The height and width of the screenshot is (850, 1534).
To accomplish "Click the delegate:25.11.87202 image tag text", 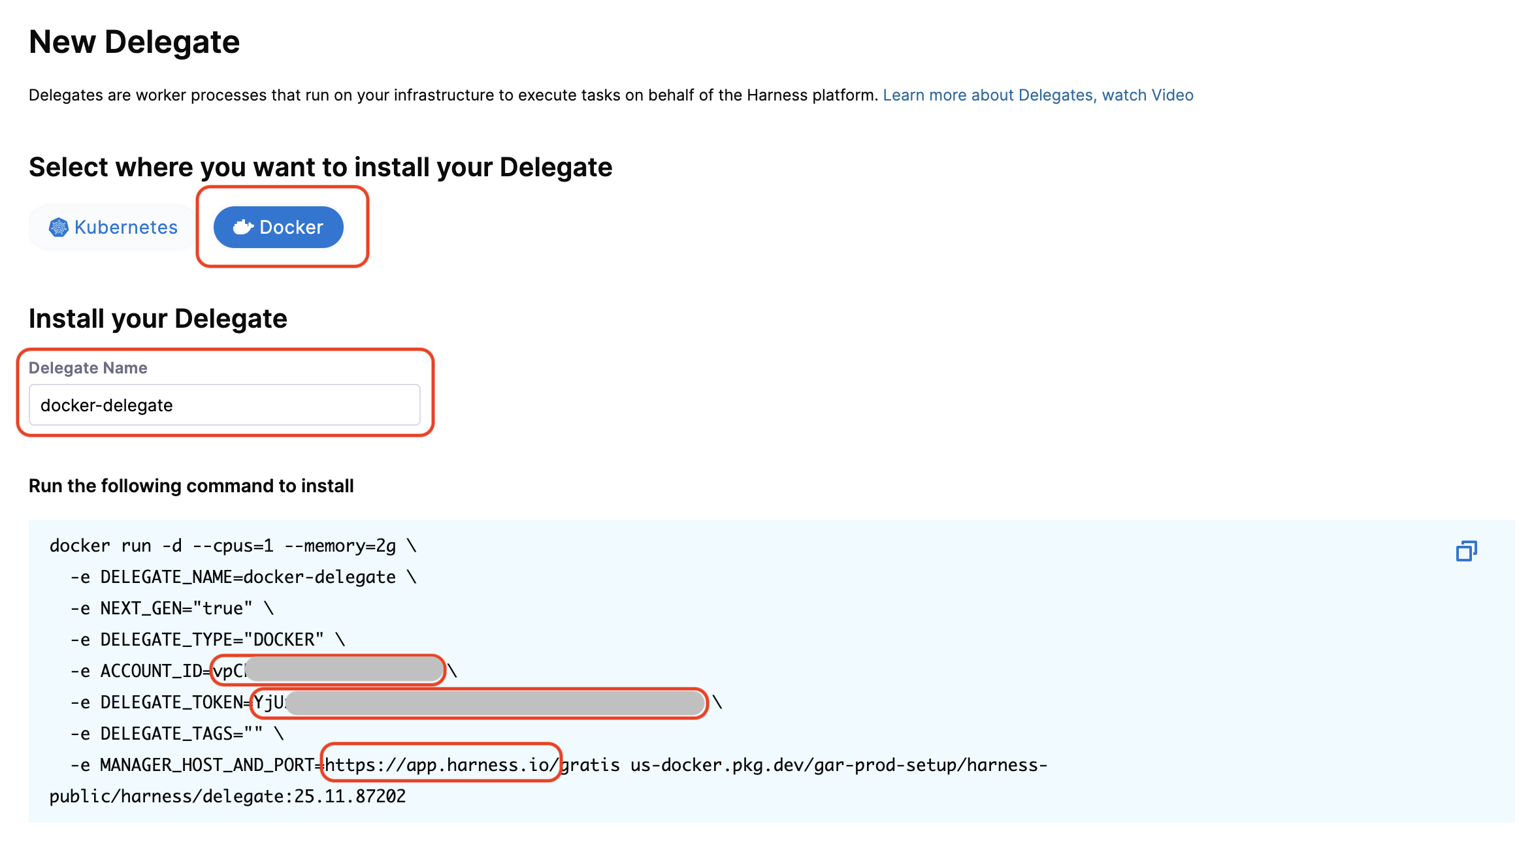I will 303,796.
